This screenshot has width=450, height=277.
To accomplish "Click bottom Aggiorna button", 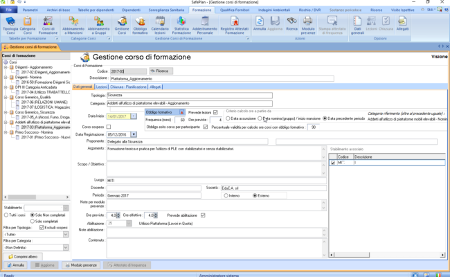I will 44,265.
